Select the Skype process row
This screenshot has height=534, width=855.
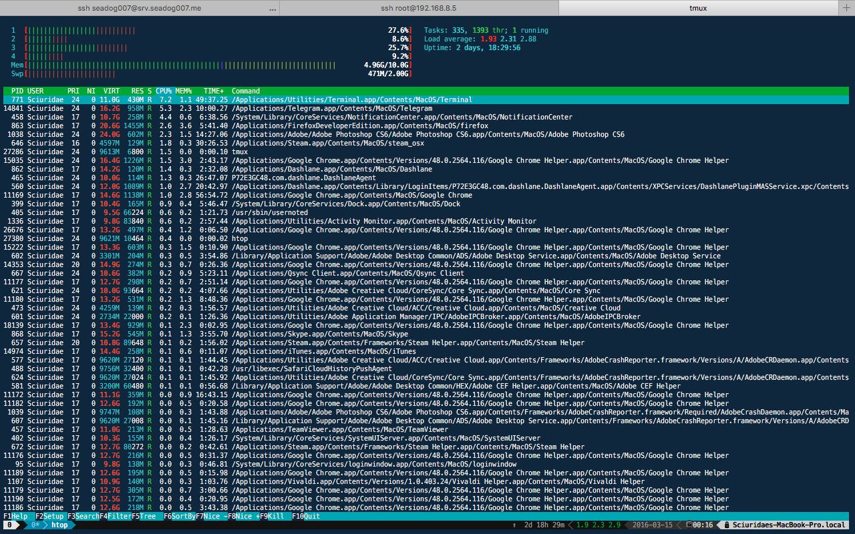(426, 334)
